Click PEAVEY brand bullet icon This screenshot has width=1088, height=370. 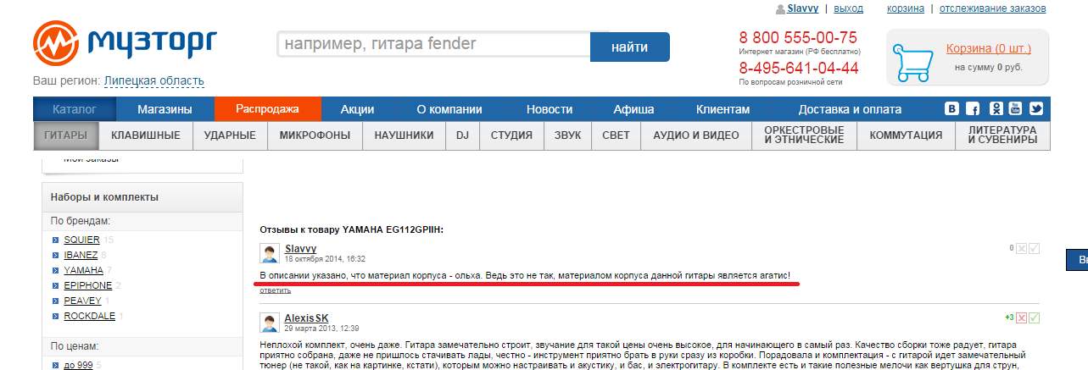pos(56,301)
